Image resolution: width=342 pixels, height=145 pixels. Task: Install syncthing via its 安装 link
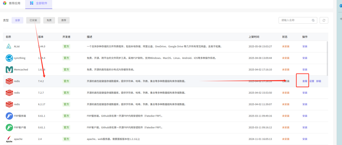pos(305,58)
